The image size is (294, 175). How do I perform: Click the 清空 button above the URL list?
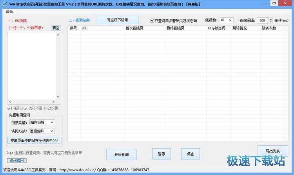tap(56, 28)
